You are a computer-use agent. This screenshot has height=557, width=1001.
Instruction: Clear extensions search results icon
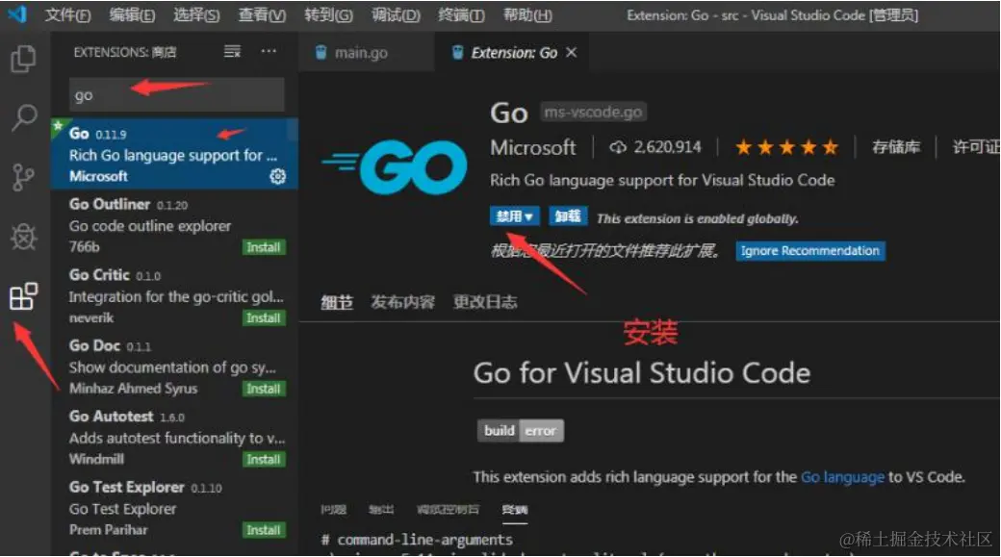232,52
